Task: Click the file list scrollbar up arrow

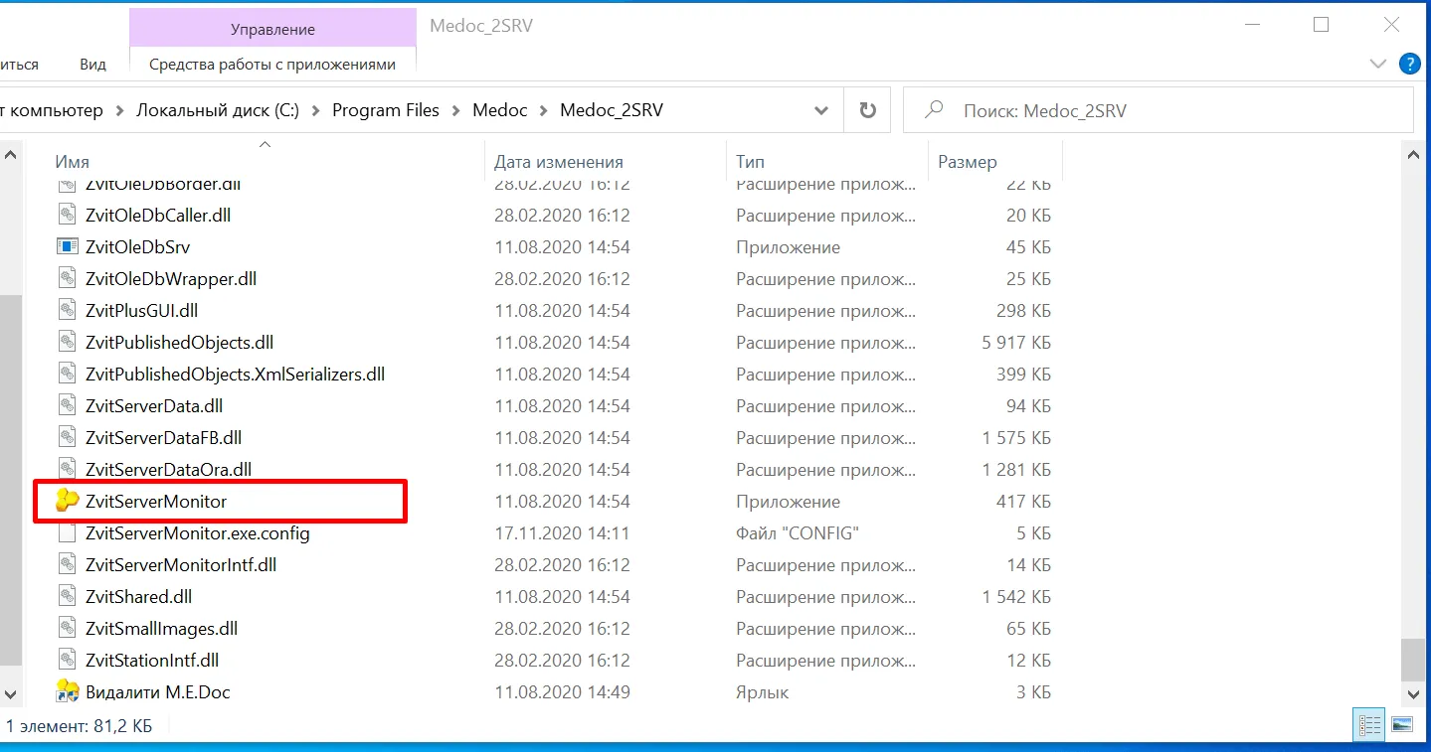Action: point(1411,156)
